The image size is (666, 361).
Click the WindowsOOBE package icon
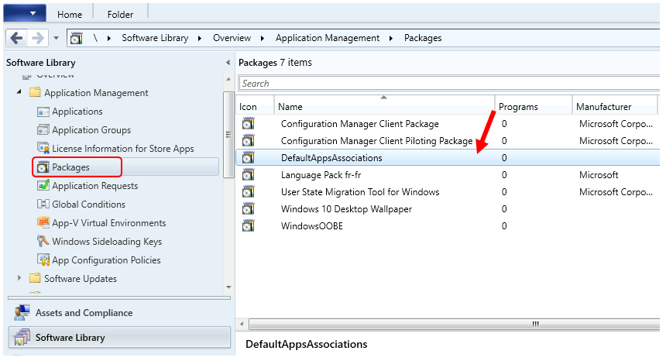click(248, 225)
